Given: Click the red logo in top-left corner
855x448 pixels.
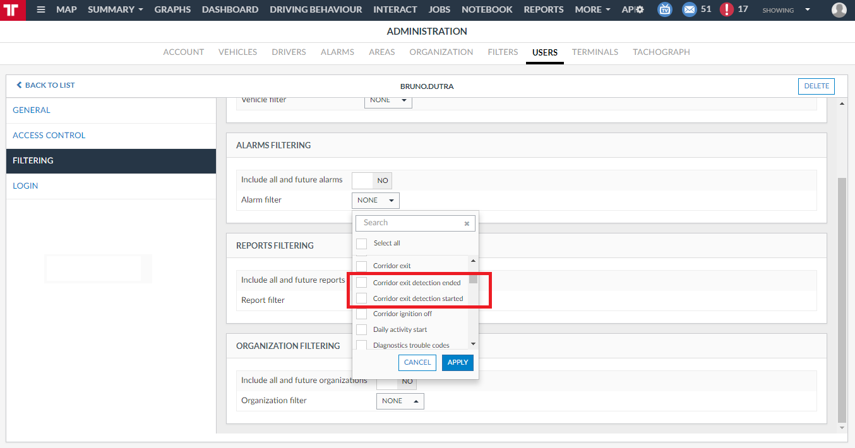Looking at the screenshot, I should click(13, 10).
